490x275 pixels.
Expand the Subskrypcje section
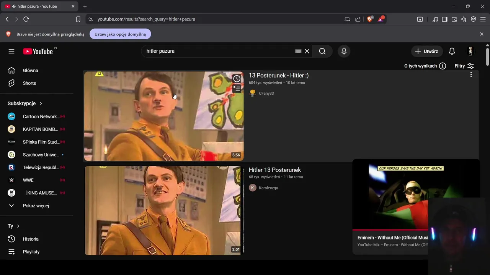[x=25, y=104]
